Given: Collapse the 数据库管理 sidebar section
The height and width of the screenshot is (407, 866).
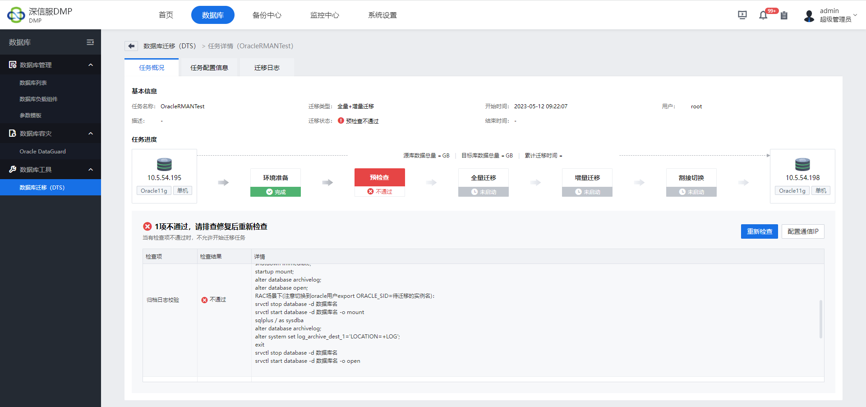Looking at the screenshot, I should [91, 65].
